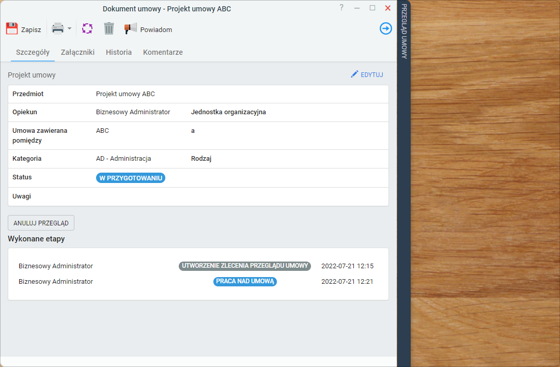The width and height of the screenshot is (560, 367).
Task: Click Biznesowy Administrator in the 12:15 row
Action: tap(56, 266)
